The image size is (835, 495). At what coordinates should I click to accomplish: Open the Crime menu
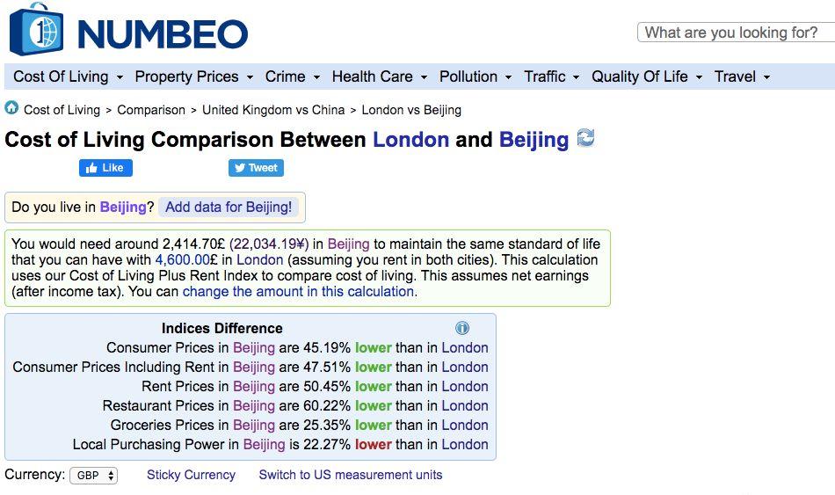293,76
